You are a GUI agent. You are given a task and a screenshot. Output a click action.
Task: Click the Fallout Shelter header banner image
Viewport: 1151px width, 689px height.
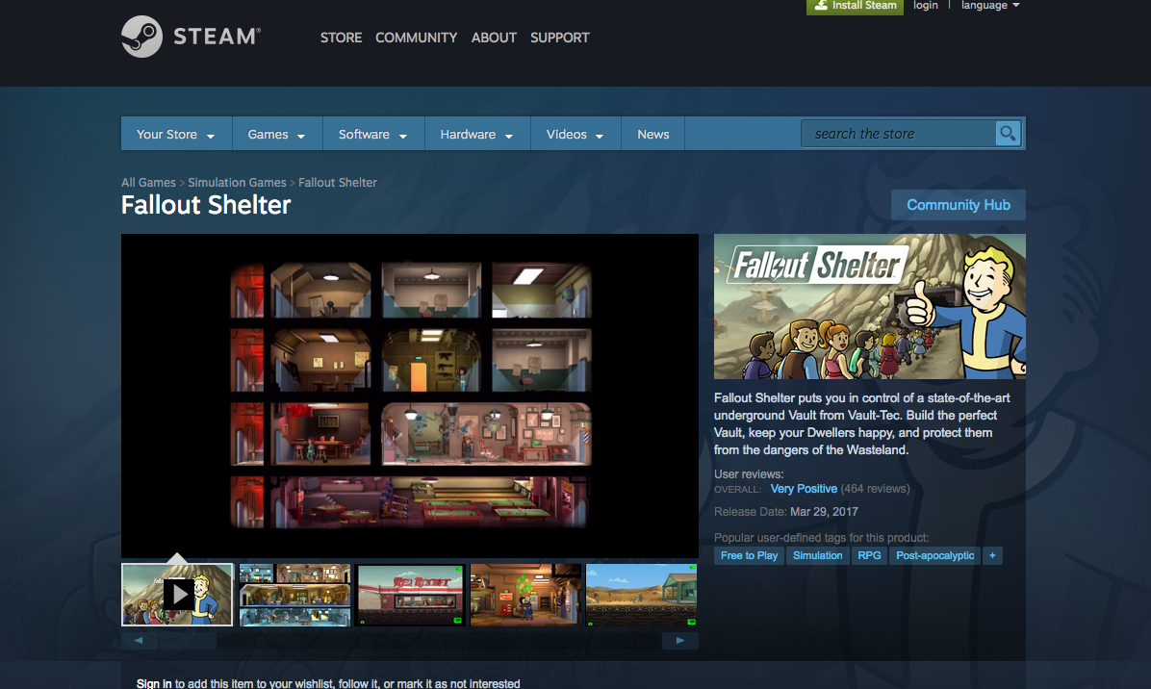(870, 307)
